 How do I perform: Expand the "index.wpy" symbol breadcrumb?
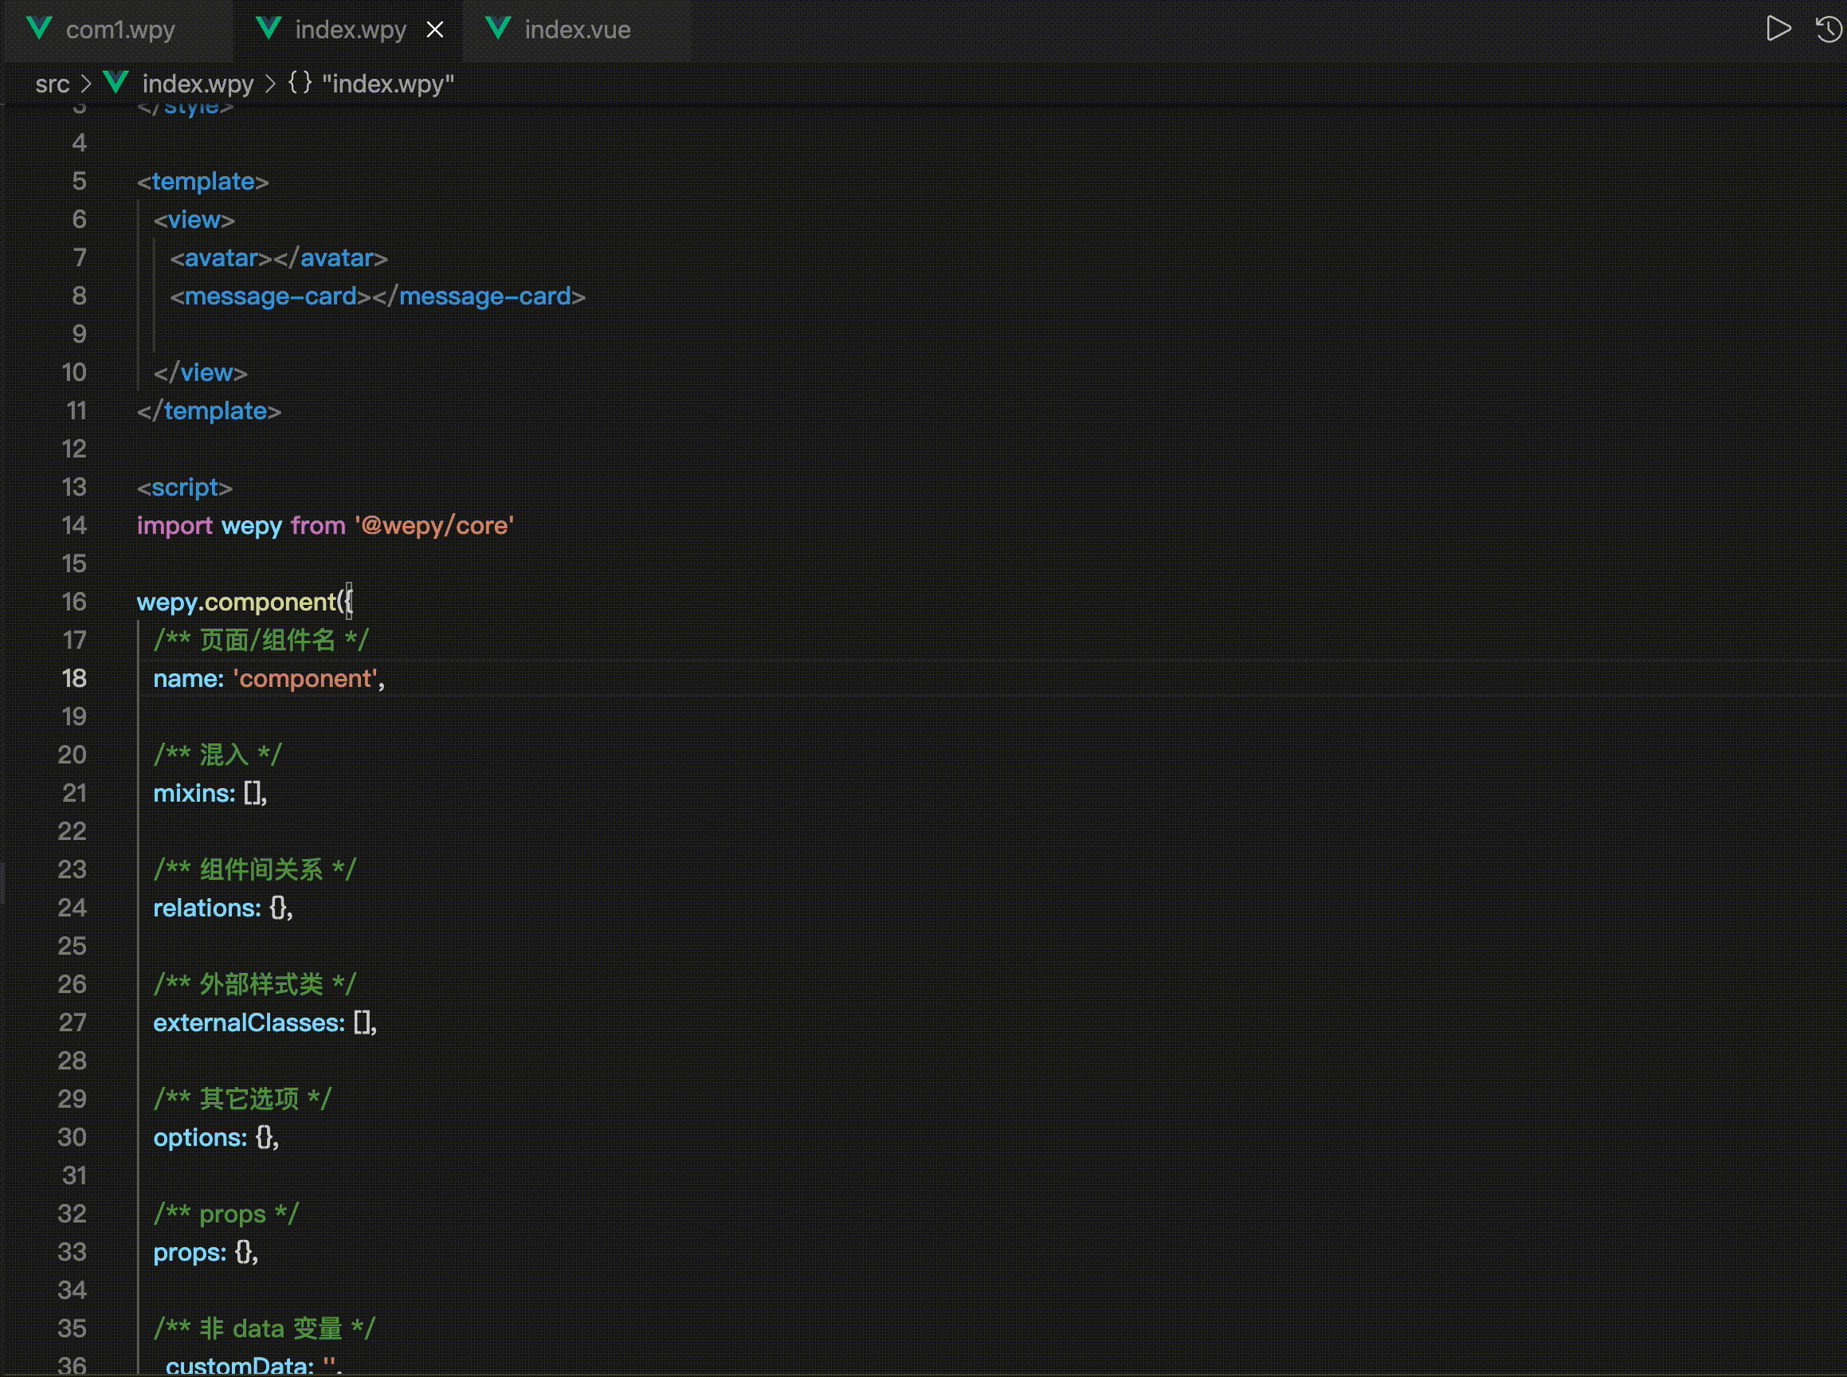387,84
